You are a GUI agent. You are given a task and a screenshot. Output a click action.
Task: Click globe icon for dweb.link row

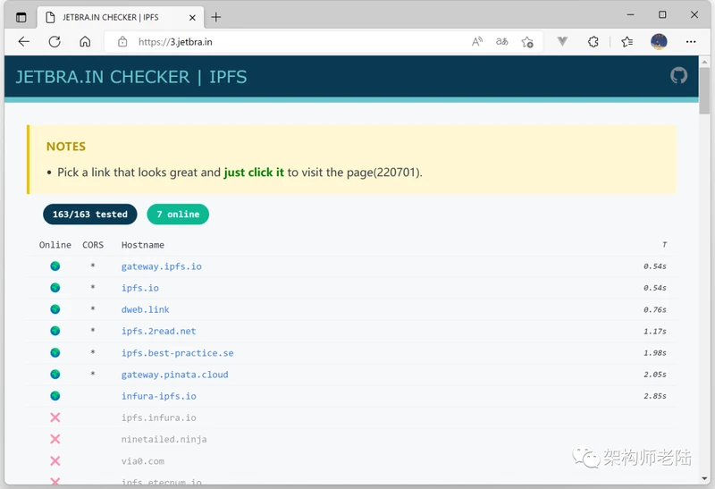(55, 309)
